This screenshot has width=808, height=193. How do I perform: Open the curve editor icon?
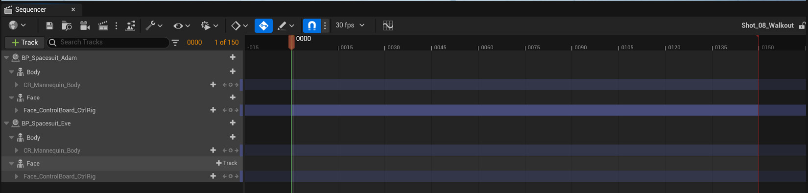coord(388,25)
